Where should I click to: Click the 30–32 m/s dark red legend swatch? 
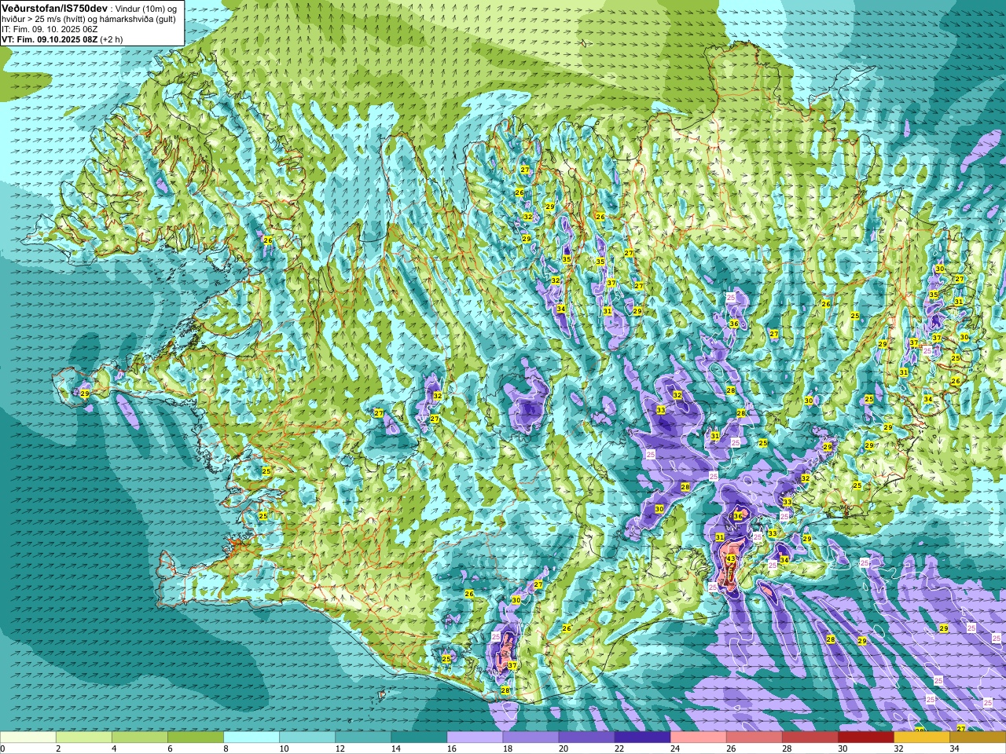coord(865,738)
